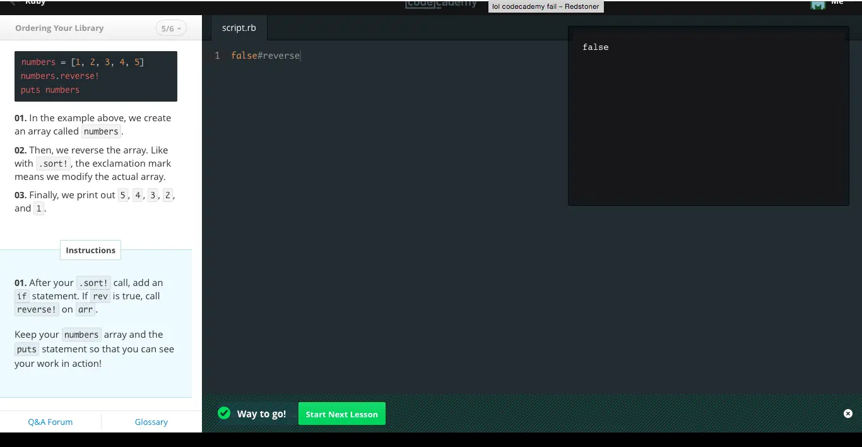Viewport: 862px width, 447px height.
Task: Expand the 5/6 lesson progress dropdown
Action: click(x=171, y=28)
